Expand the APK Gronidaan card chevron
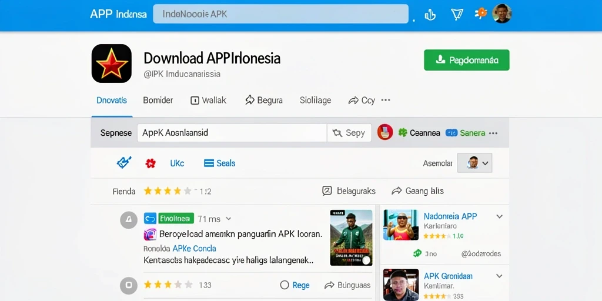602x301 pixels. pos(500,276)
